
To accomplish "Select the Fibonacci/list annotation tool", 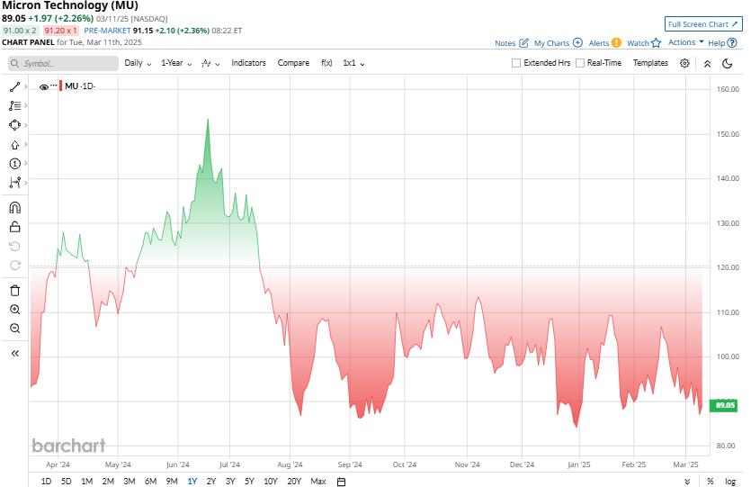I will click(15, 106).
